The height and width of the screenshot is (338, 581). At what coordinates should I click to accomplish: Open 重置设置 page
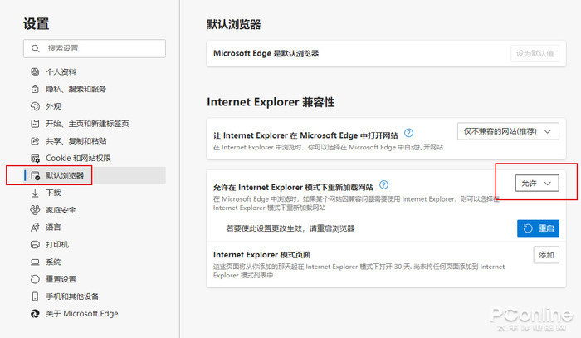pyautogui.click(x=61, y=279)
